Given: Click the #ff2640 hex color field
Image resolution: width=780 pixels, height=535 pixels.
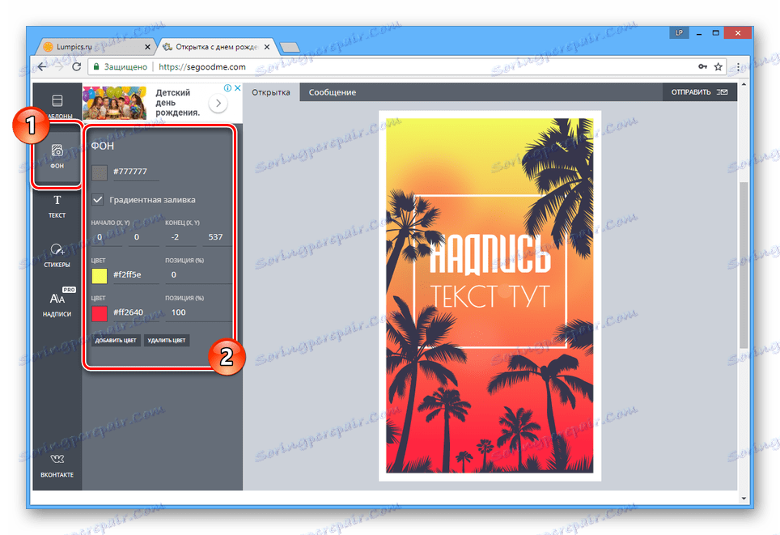Looking at the screenshot, I should [x=136, y=312].
